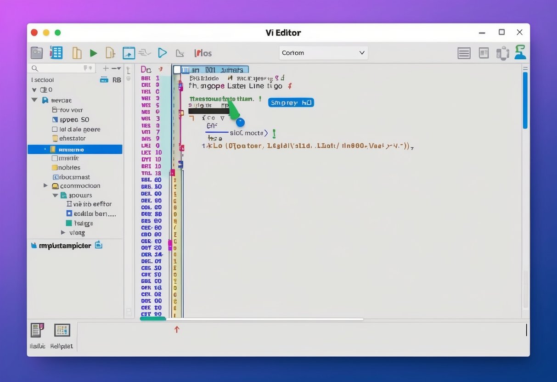Click the green play run icon
This screenshot has height=382, width=557.
[x=93, y=53]
